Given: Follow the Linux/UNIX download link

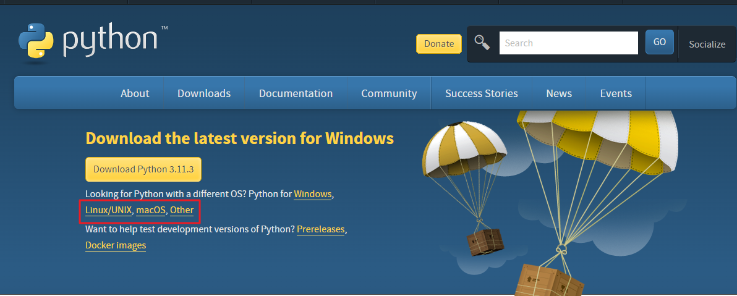Looking at the screenshot, I should [109, 210].
